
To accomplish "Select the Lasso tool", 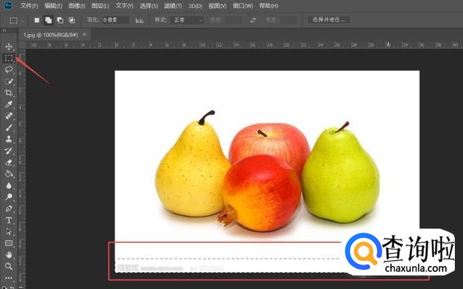I will (10, 69).
